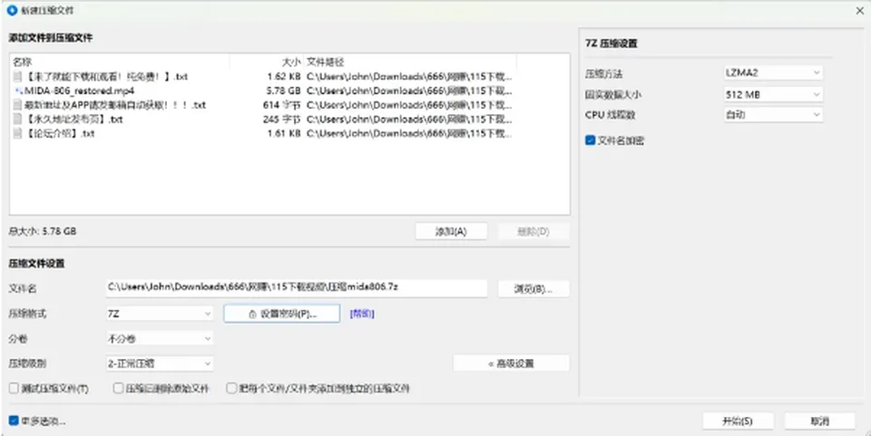871x436 pixels.
Task: Uncheck the 更多选项... checkbox
Action: click(x=14, y=421)
